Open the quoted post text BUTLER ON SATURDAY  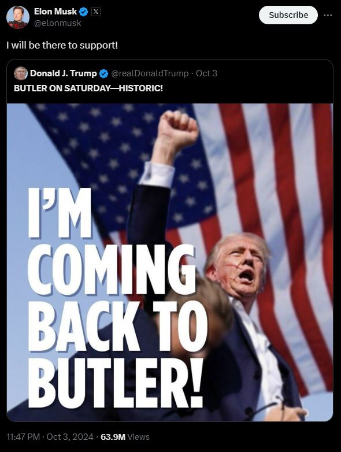pos(88,88)
